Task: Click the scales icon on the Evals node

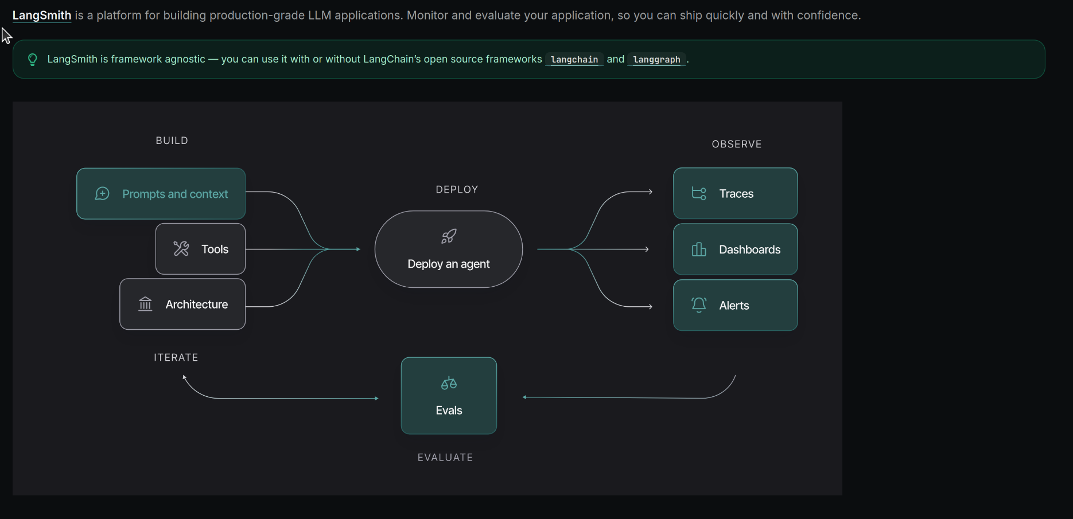Action: (449, 383)
